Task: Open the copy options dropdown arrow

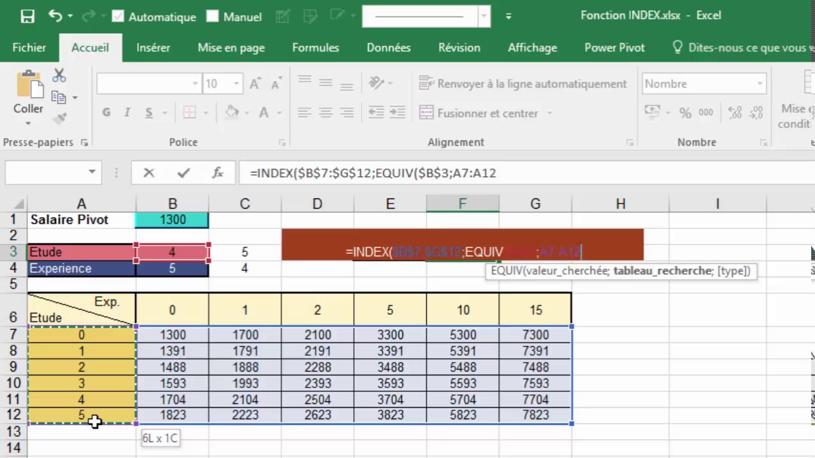Action: (74, 97)
